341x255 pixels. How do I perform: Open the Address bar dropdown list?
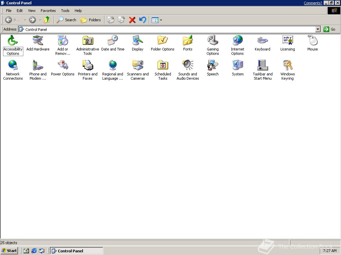pyautogui.click(x=318, y=29)
